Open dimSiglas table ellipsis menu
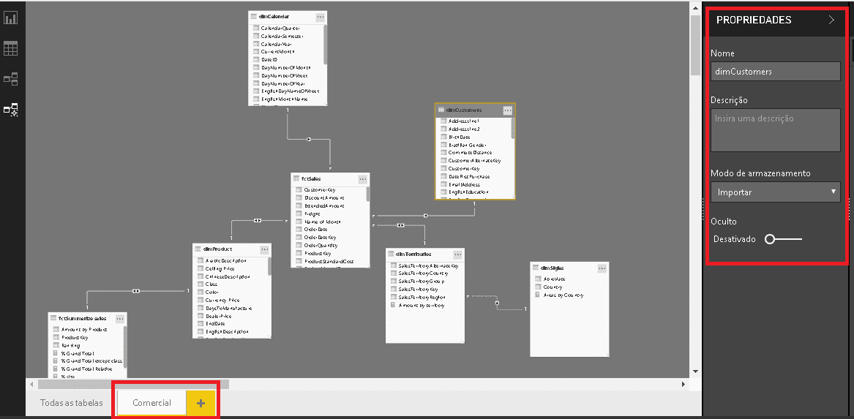Image resolution: width=854 pixels, height=419 pixels. 602,268
